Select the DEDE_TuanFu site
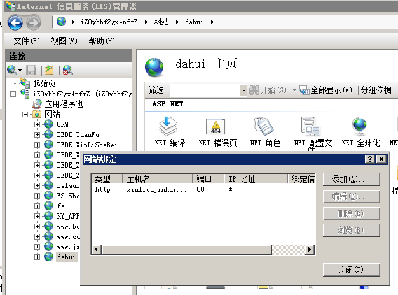Viewport: 398px width, 295px height. pyautogui.click(x=78, y=134)
